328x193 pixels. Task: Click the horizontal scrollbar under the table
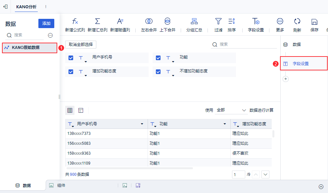(x=130, y=168)
